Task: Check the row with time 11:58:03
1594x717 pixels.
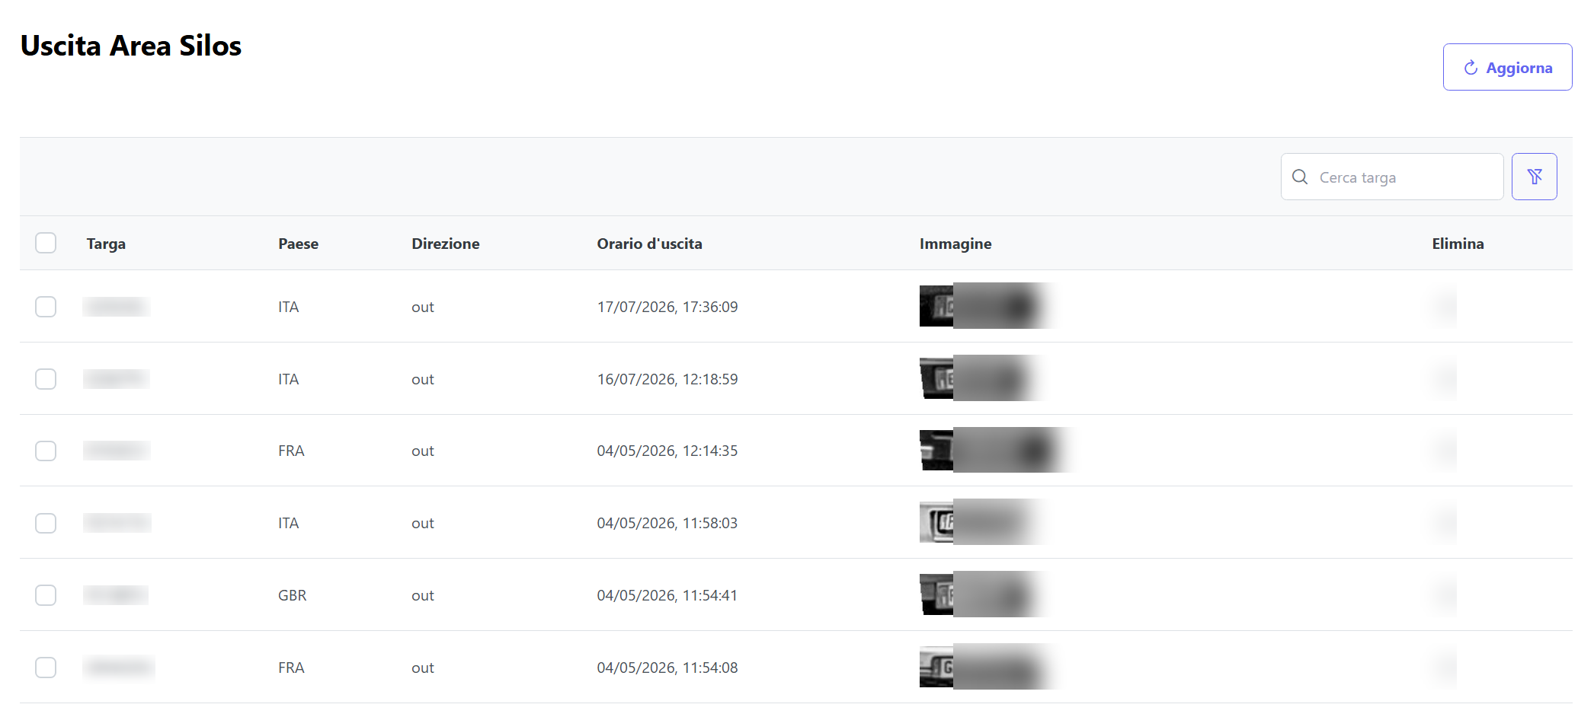Action: coord(46,523)
